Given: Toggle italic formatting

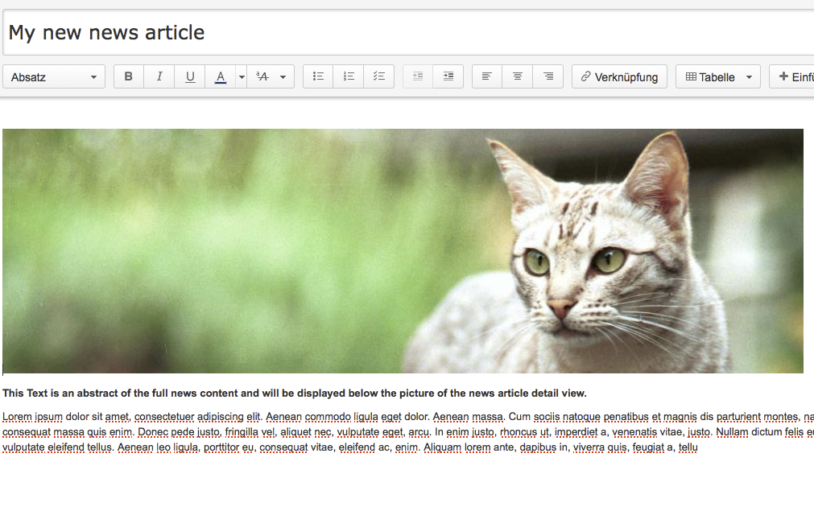Looking at the screenshot, I should [x=159, y=77].
